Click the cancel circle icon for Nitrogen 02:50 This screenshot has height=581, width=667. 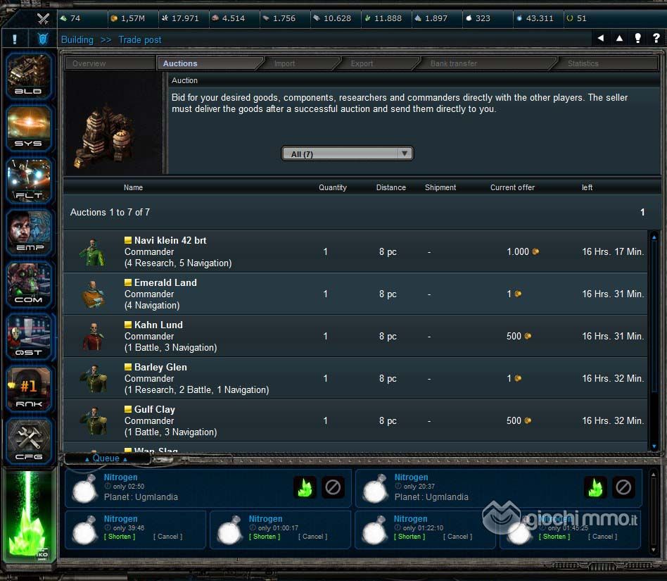333,487
